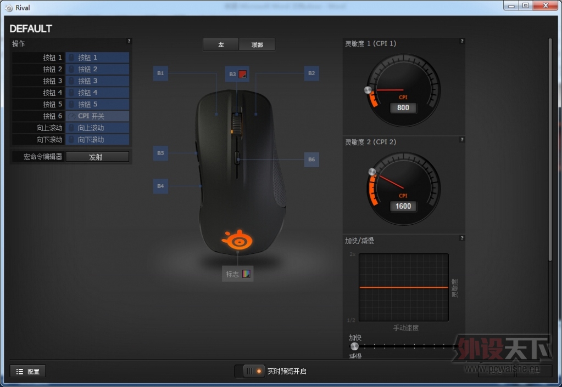Click the 按钮 6 row label
Viewport: 562px width, 387px height.
tap(52, 116)
